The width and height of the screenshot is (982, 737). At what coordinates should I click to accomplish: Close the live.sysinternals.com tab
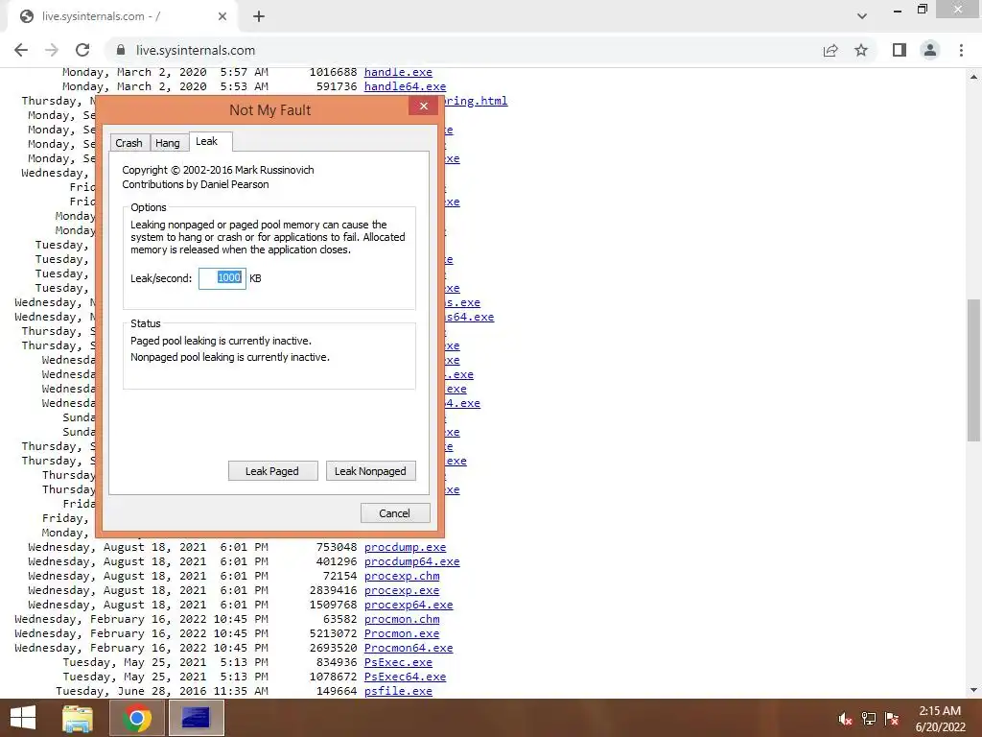coord(222,17)
